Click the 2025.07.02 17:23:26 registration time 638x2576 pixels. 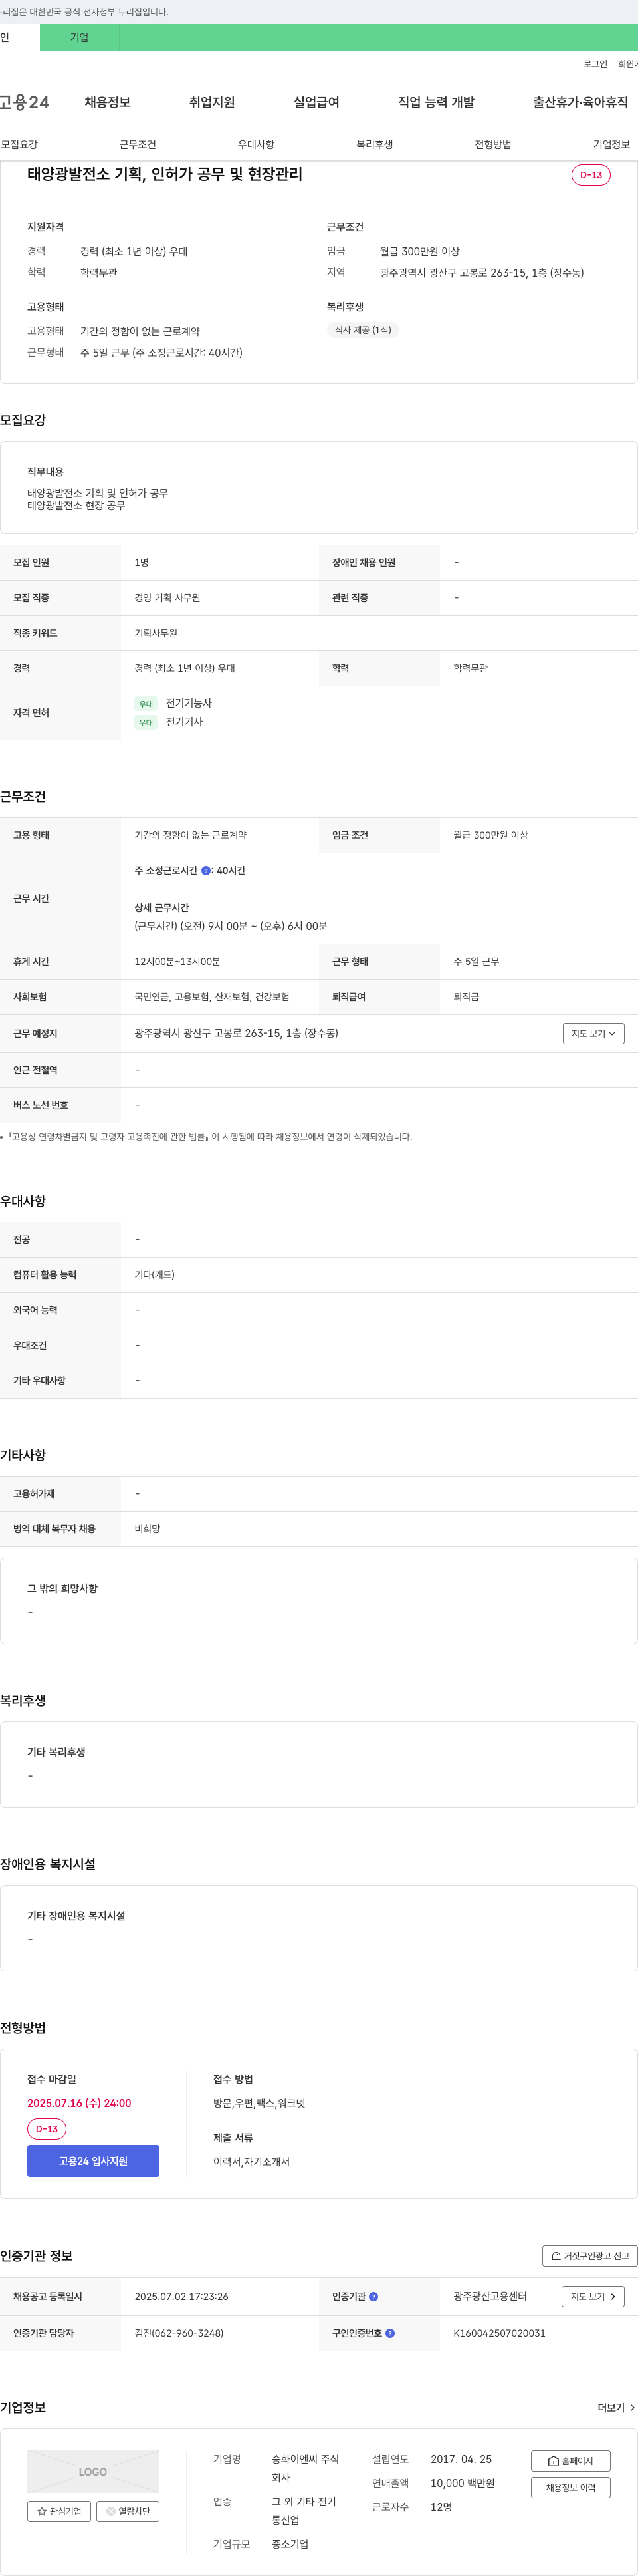coord(181,2297)
